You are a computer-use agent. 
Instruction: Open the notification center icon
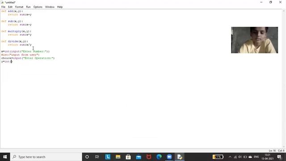[x=279, y=157]
